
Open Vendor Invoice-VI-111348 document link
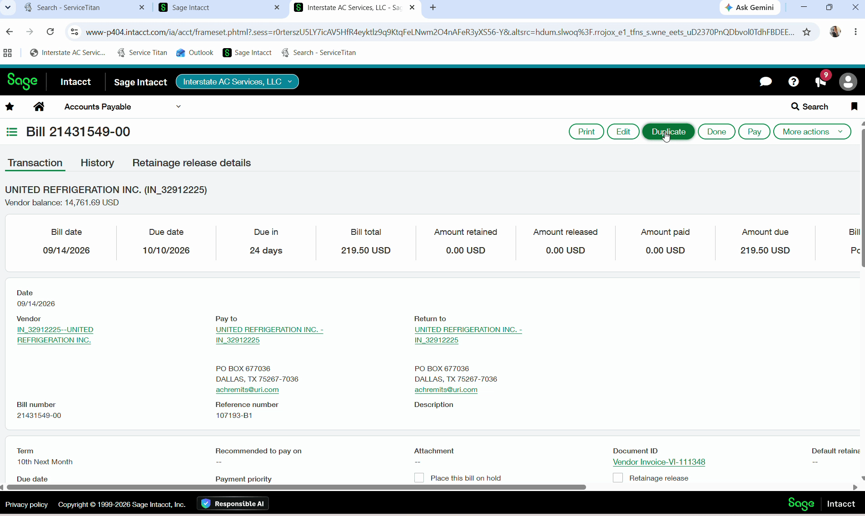pyautogui.click(x=659, y=462)
